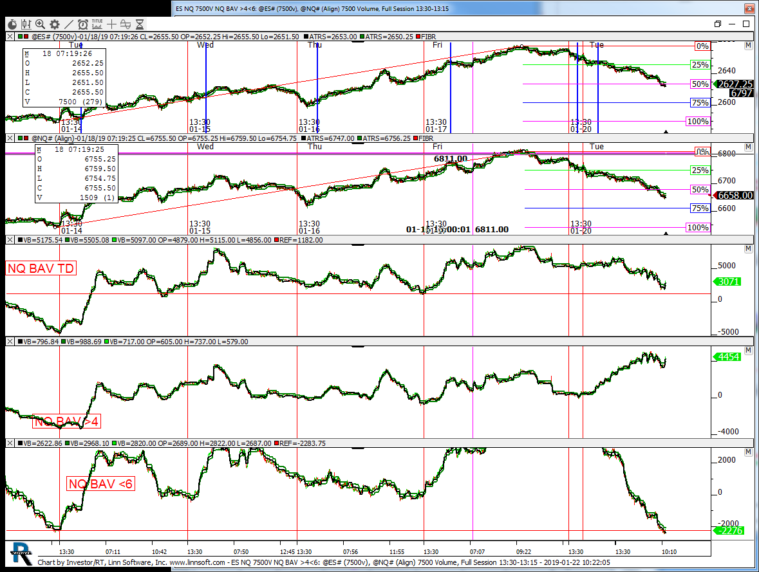759x572 pixels.
Task: Click the NQ BAV TD text label
Action: point(41,268)
